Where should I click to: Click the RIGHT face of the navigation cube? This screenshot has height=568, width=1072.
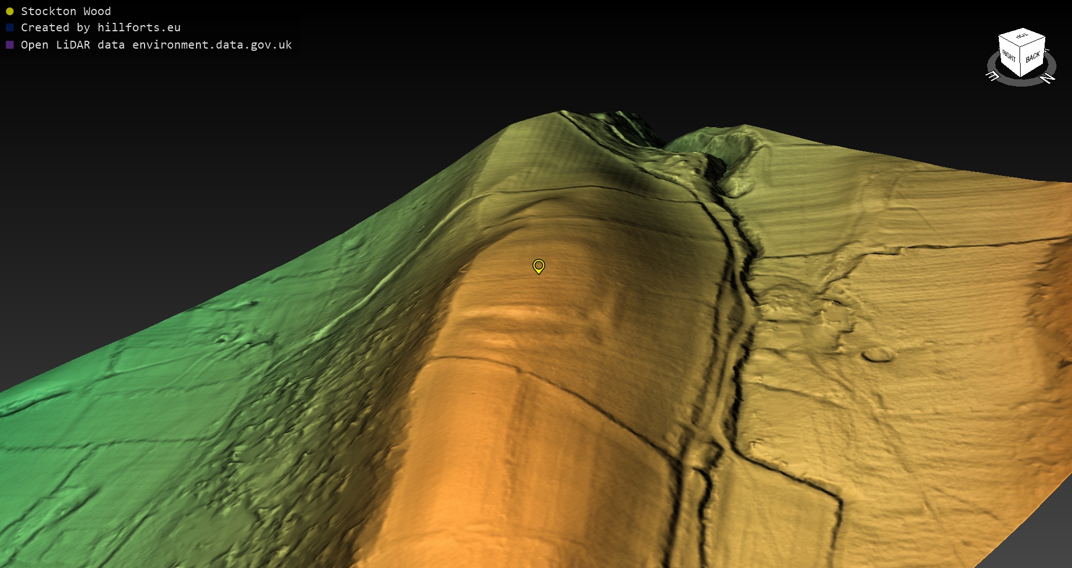pyautogui.click(x=1009, y=56)
